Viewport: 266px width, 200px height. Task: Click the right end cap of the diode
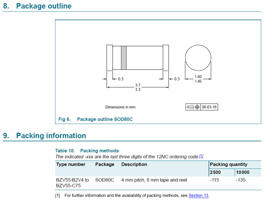(x=166, y=57)
